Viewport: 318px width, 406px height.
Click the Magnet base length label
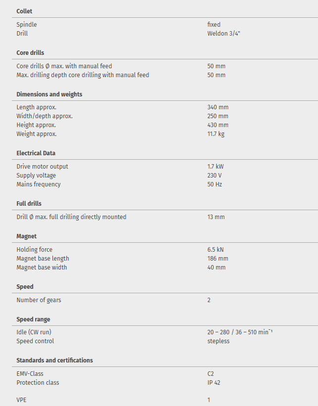43,259
